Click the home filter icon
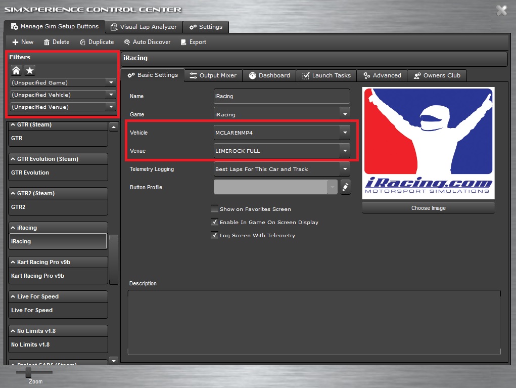The image size is (516, 388). coord(16,70)
